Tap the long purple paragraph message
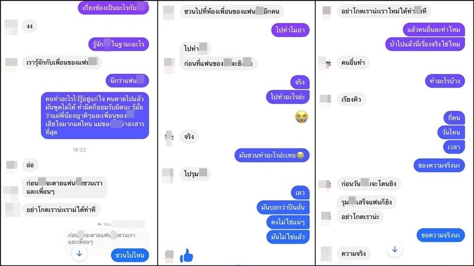Viewport: 474px width, 266px height. 95,115
